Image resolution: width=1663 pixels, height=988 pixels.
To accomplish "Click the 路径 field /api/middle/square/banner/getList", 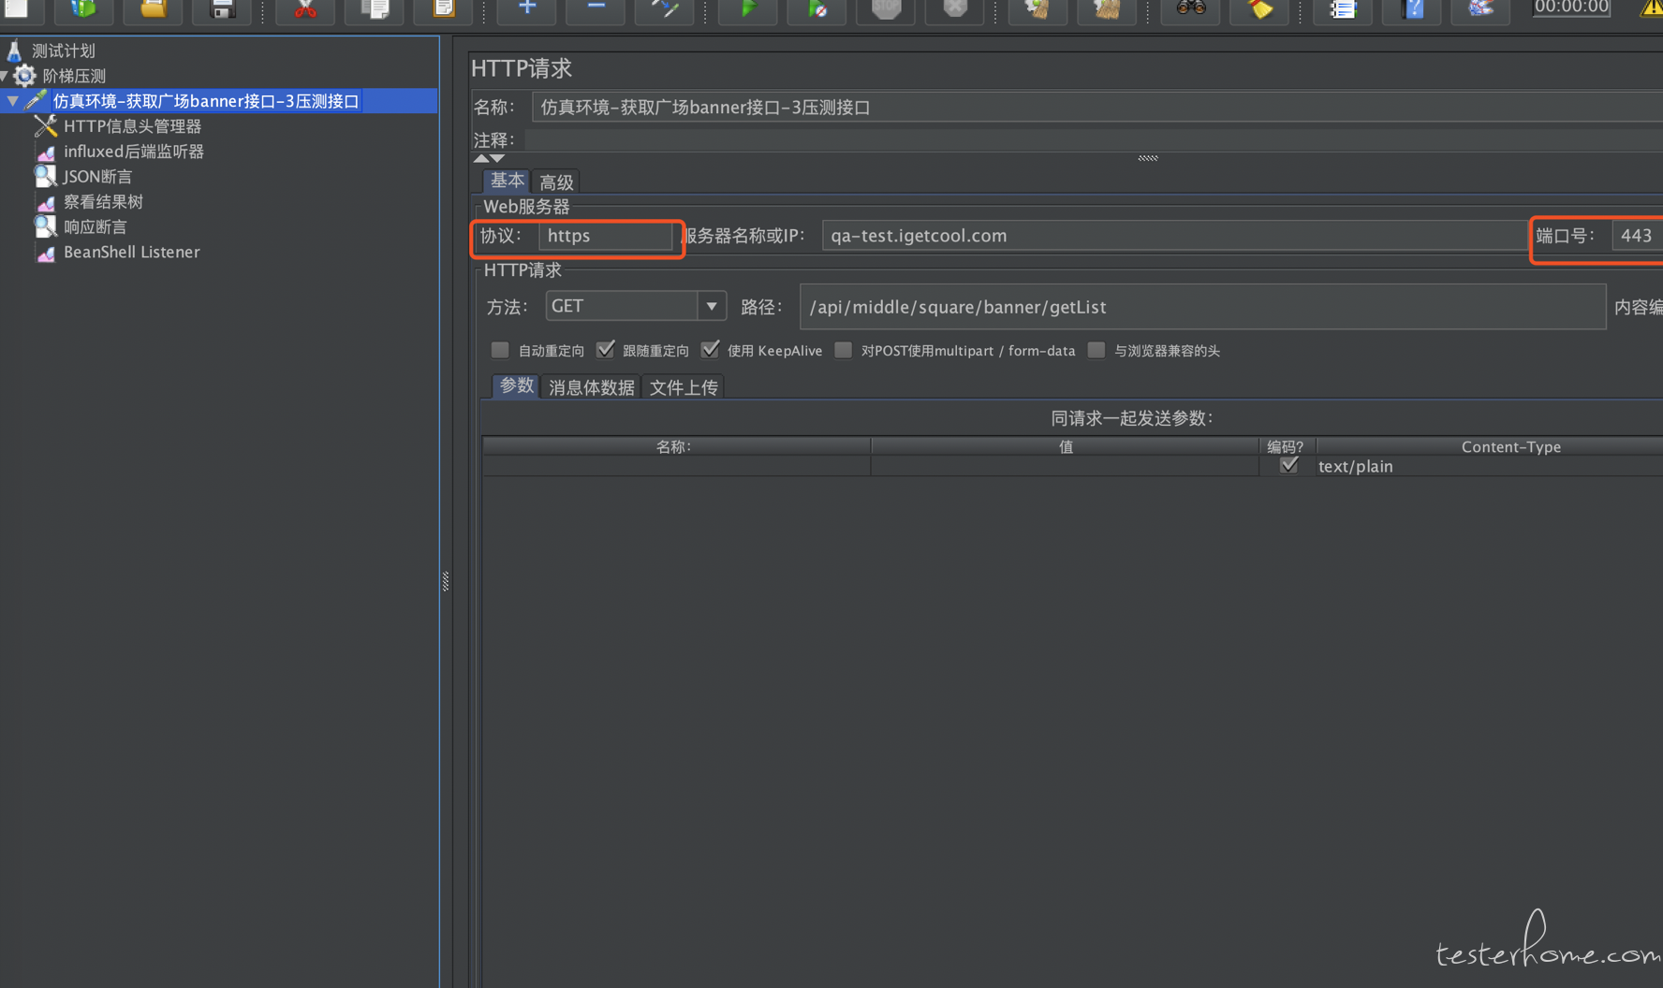I will pyautogui.click(x=1202, y=307).
